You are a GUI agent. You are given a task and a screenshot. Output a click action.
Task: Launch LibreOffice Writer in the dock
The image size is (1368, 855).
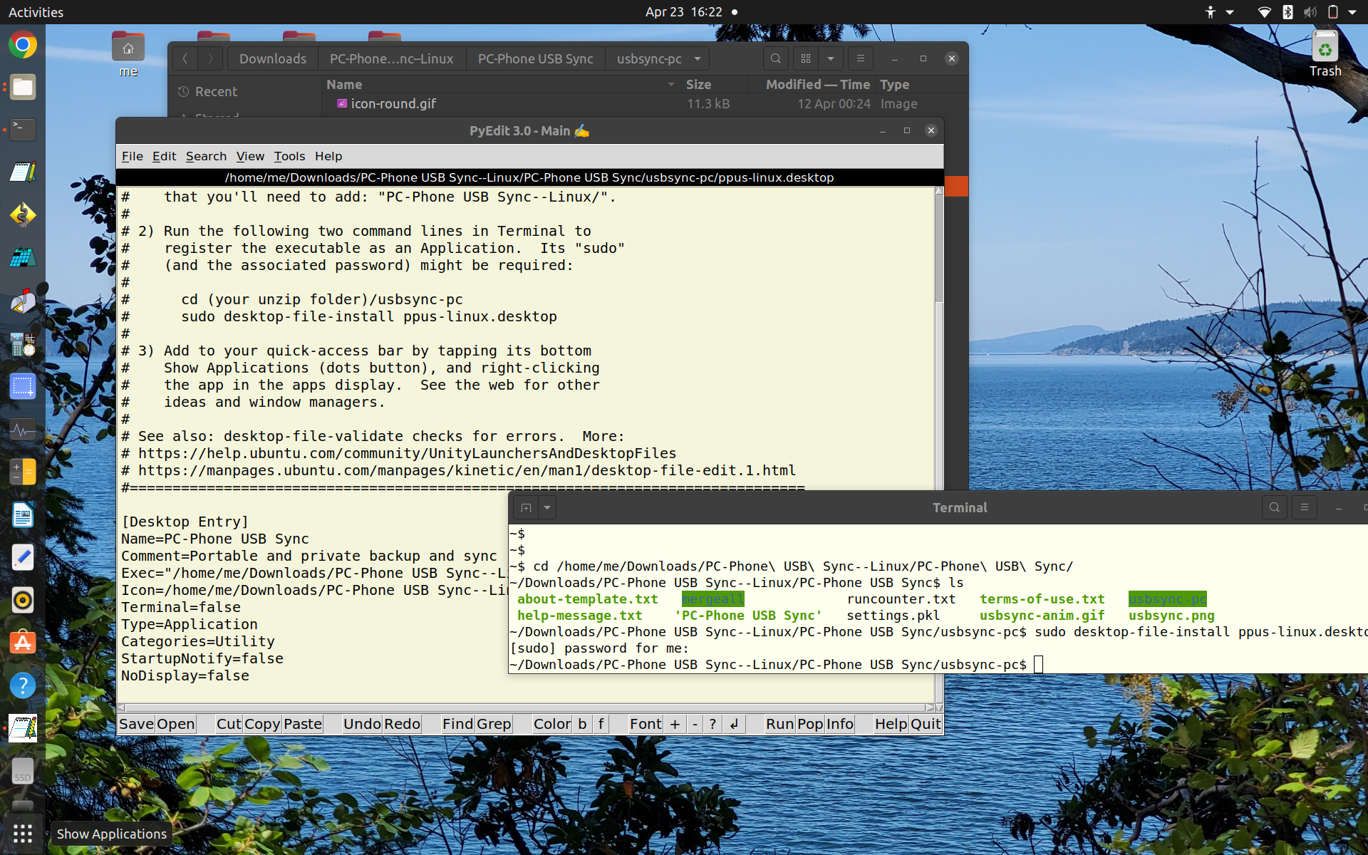[23, 514]
